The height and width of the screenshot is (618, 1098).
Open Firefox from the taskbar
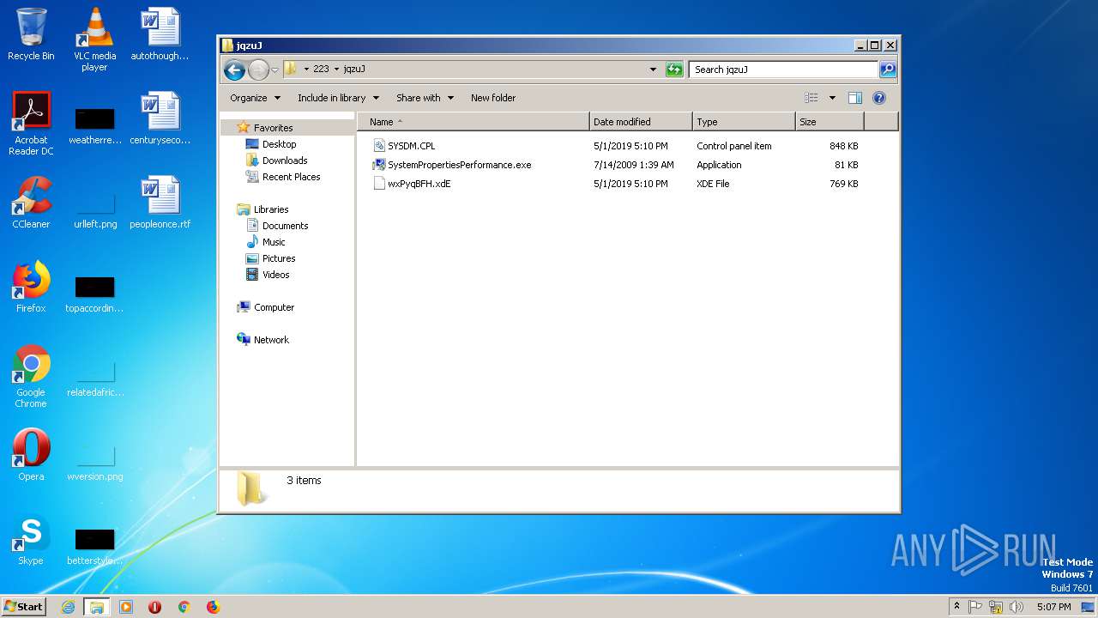(213, 607)
